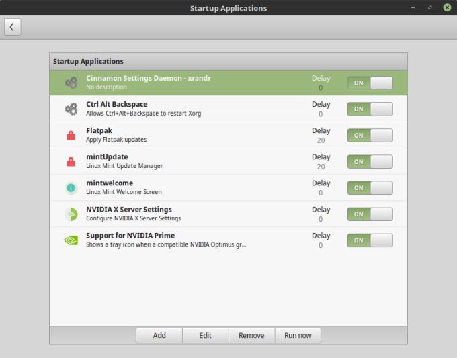Click 'Configure NVIDIA X Server Settings' description
This screenshot has height=358, width=457.
point(134,218)
